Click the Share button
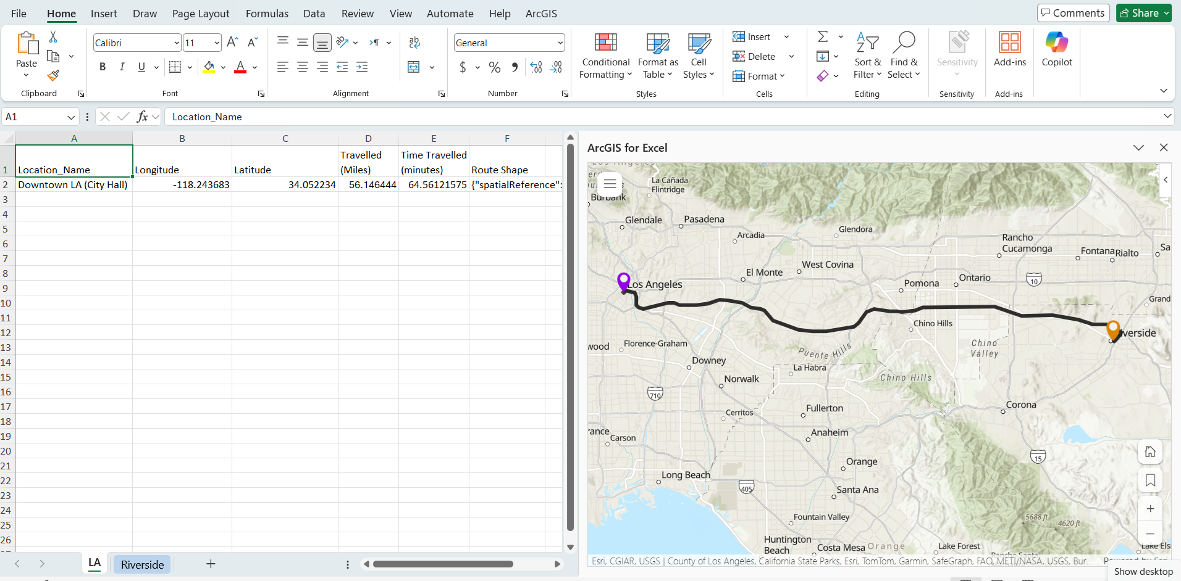The image size is (1181, 581). (x=1144, y=13)
